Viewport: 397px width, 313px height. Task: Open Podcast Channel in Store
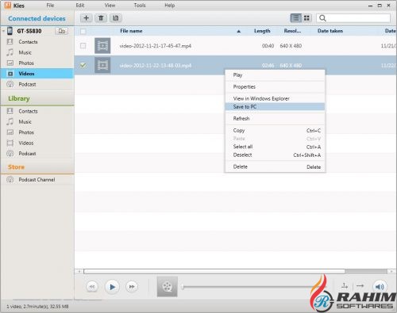(37, 180)
